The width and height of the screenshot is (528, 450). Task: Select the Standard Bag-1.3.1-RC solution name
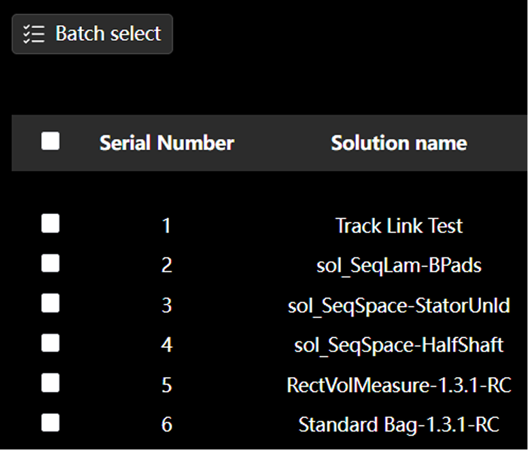pos(398,424)
